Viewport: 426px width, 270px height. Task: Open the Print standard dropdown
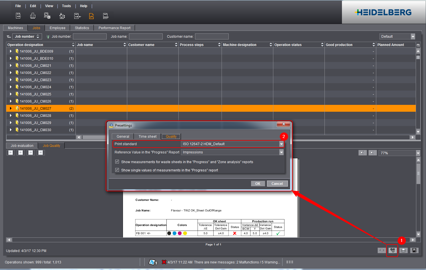pos(281,144)
